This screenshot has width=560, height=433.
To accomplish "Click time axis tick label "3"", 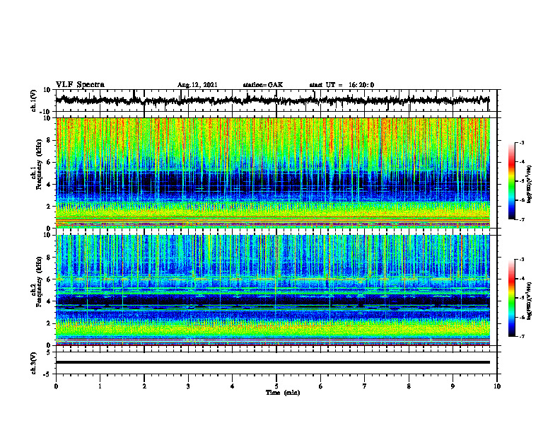I will point(188,386).
